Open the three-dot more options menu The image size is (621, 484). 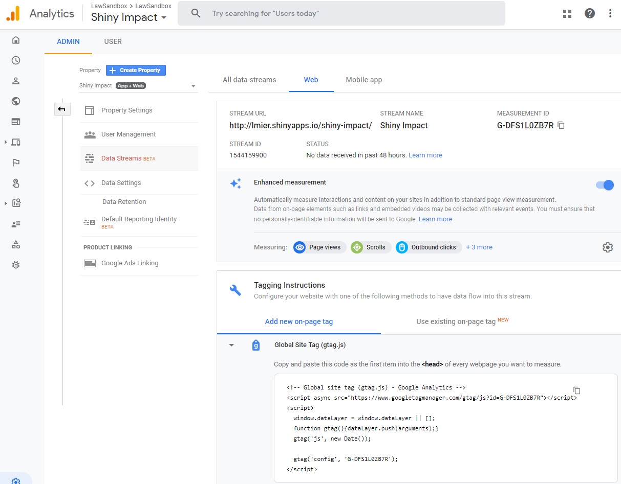(x=610, y=14)
